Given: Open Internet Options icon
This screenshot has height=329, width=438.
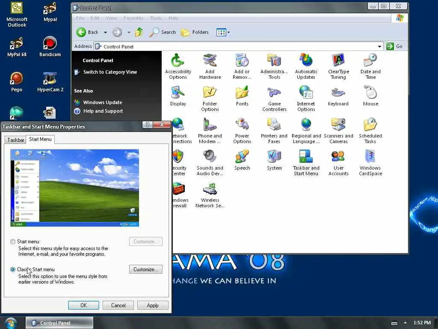Looking at the screenshot, I should pyautogui.click(x=306, y=99).
